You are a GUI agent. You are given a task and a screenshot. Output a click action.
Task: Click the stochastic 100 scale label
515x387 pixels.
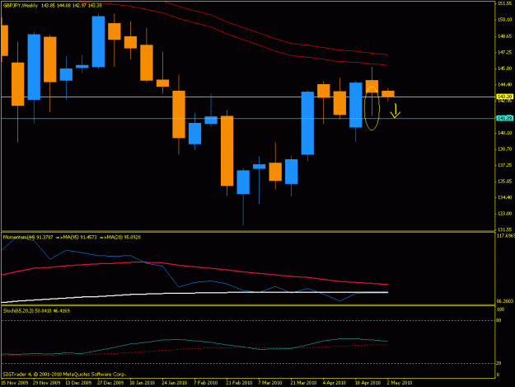click(x=500, y=309)
